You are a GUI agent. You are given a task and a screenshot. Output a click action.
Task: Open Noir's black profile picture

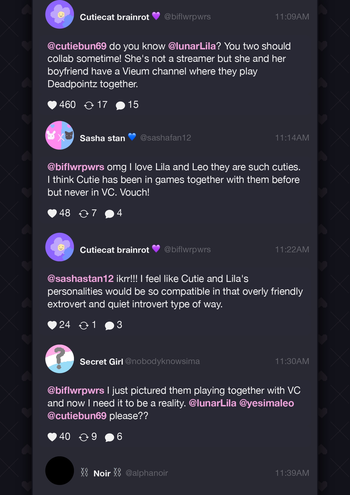(60, 471)
